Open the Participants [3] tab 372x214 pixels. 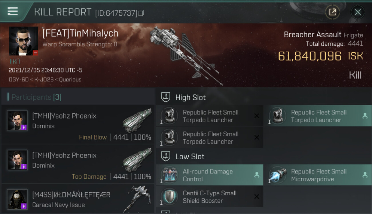pyautogui.click(x=36, y=97)
